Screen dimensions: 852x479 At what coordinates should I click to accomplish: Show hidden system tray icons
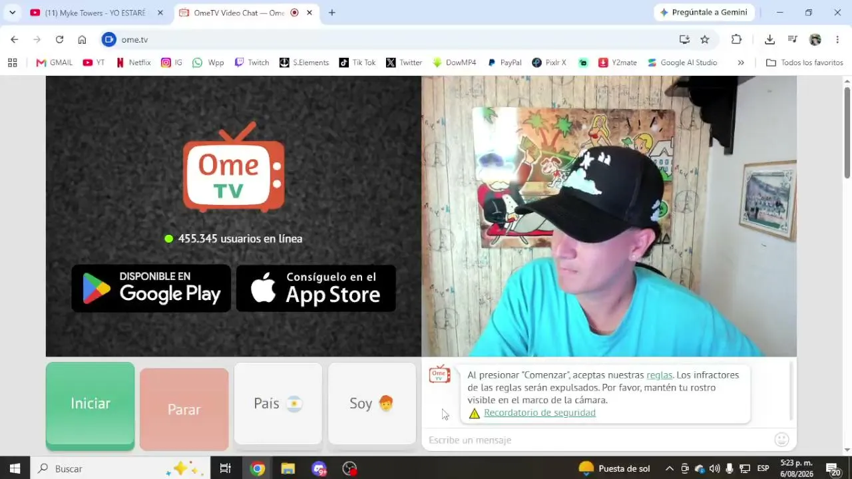pyautogui.click(x=670, y=468)
